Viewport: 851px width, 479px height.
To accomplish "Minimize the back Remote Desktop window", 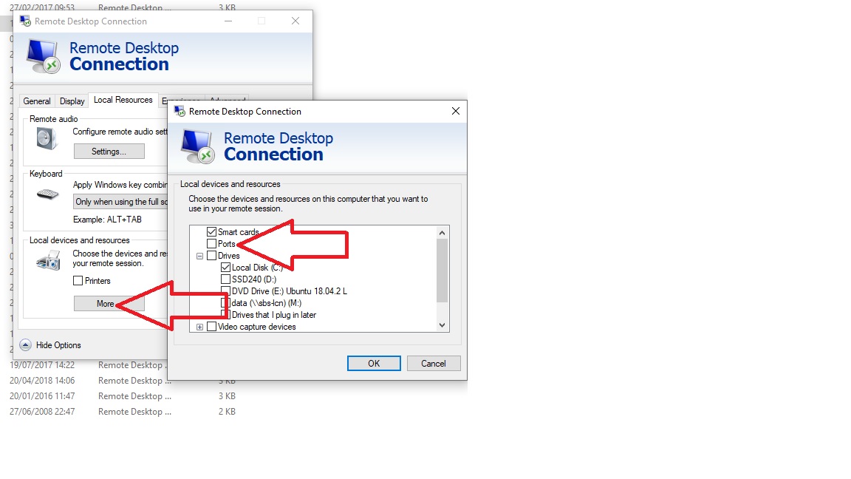I will point(228,21).
